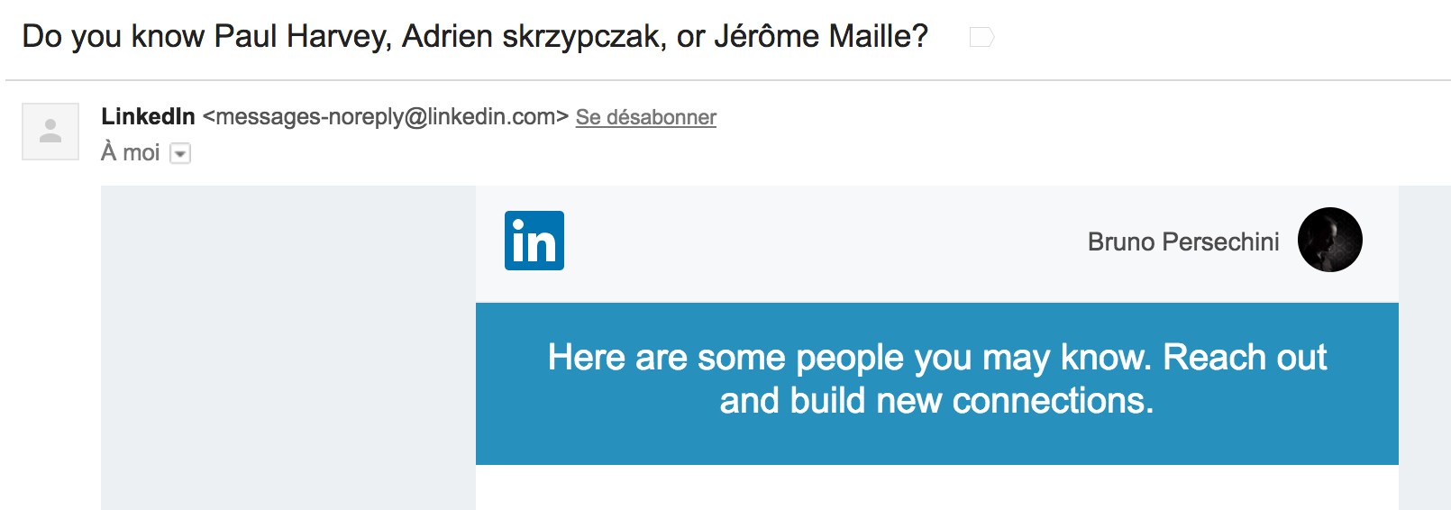Click the "À moi" recipient text
The image size is (1451, 510).
point(131,153)
